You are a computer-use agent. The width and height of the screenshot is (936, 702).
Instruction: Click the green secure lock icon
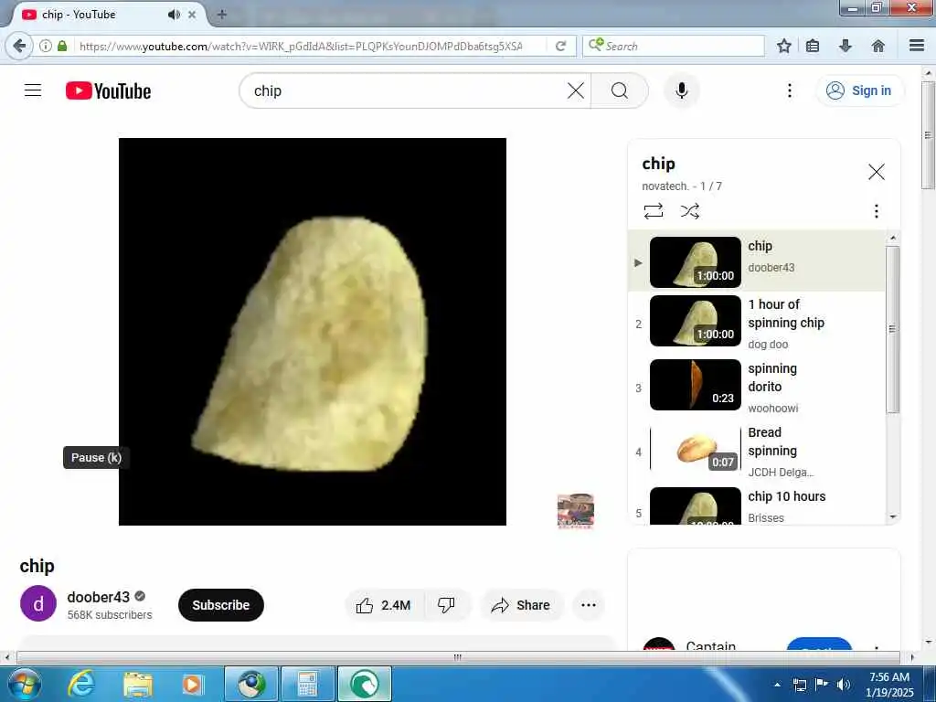[62, 46]
